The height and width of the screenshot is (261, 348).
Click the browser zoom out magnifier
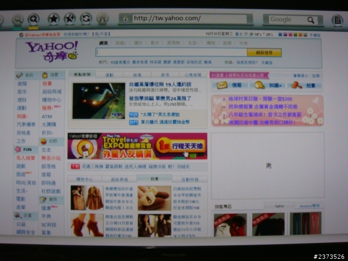click(x=17, y=20)
